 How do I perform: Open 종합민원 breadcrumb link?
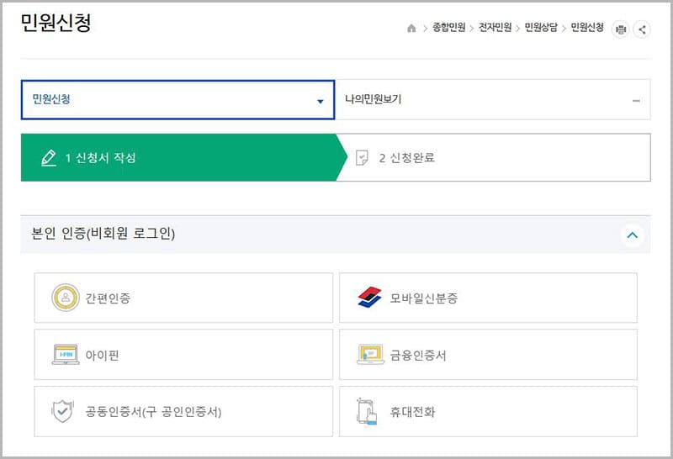449,29
